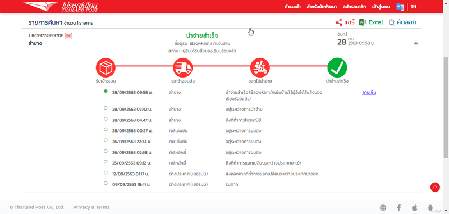449x214 pixels.
Task: Open the Facebook icon in footer
Action: tap(398, 207)
